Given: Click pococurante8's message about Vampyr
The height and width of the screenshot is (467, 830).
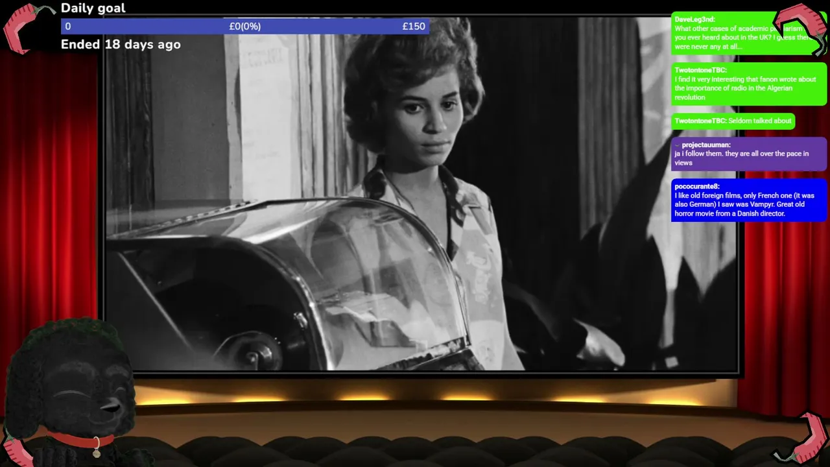Looking at the screenshot, I should (744, 204).
